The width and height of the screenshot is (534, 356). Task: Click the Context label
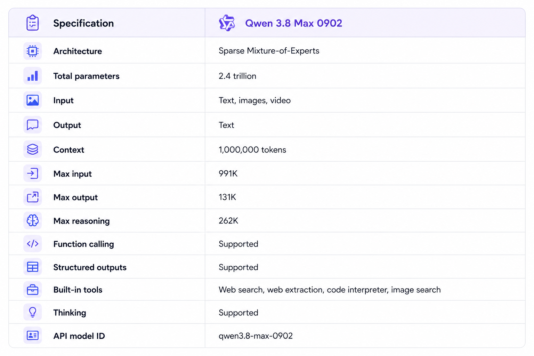tap(68, 150)
